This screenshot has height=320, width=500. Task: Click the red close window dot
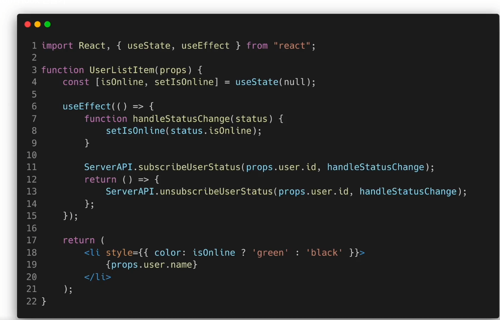[x=27, y=24]
